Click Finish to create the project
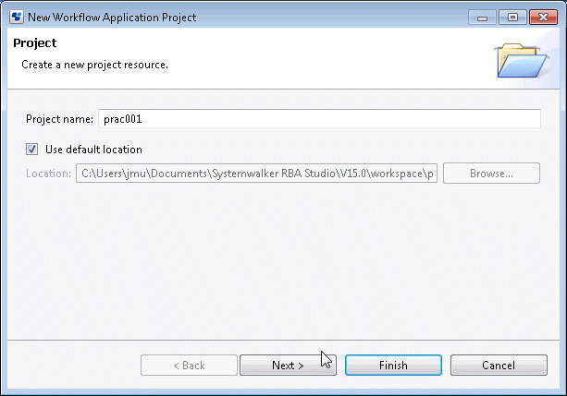Viewport: 567px width, 396px height. coord(393,366)
